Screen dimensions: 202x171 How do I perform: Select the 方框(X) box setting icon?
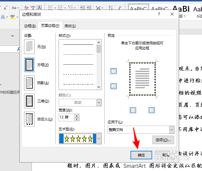pyautogui.click(x=29, y=65)
